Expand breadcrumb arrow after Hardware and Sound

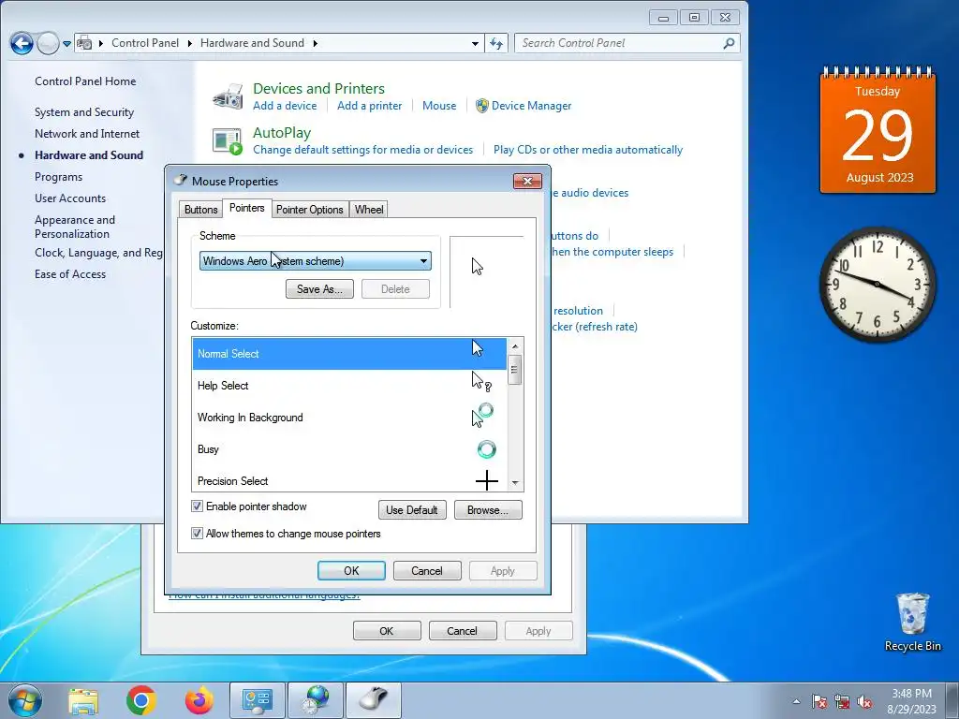[315, 43]
